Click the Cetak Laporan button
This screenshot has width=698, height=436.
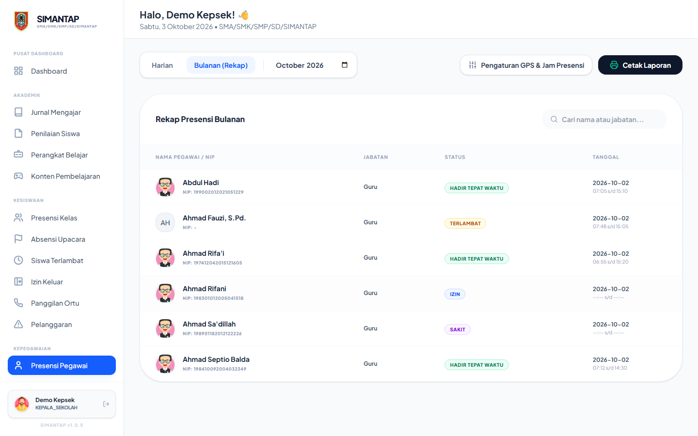(x=640, y=65)
